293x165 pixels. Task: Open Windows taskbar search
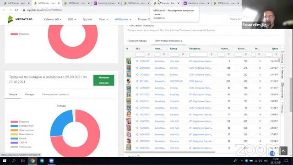[14, 161]
